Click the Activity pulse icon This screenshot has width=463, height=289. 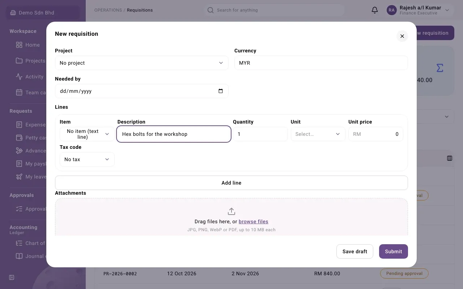[x=19, y=77]
